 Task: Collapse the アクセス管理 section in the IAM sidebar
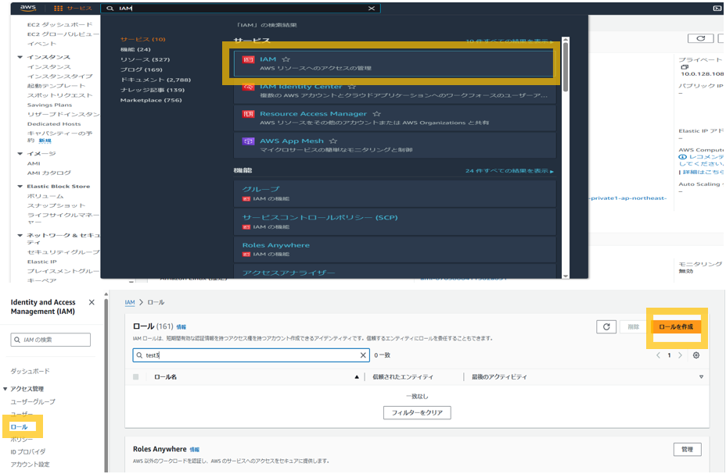click(x=5, y=389)
